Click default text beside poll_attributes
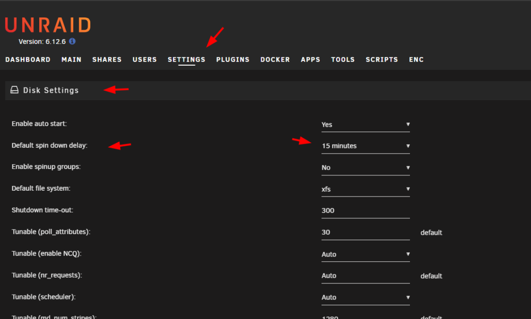531x319 pixels. 431,233
